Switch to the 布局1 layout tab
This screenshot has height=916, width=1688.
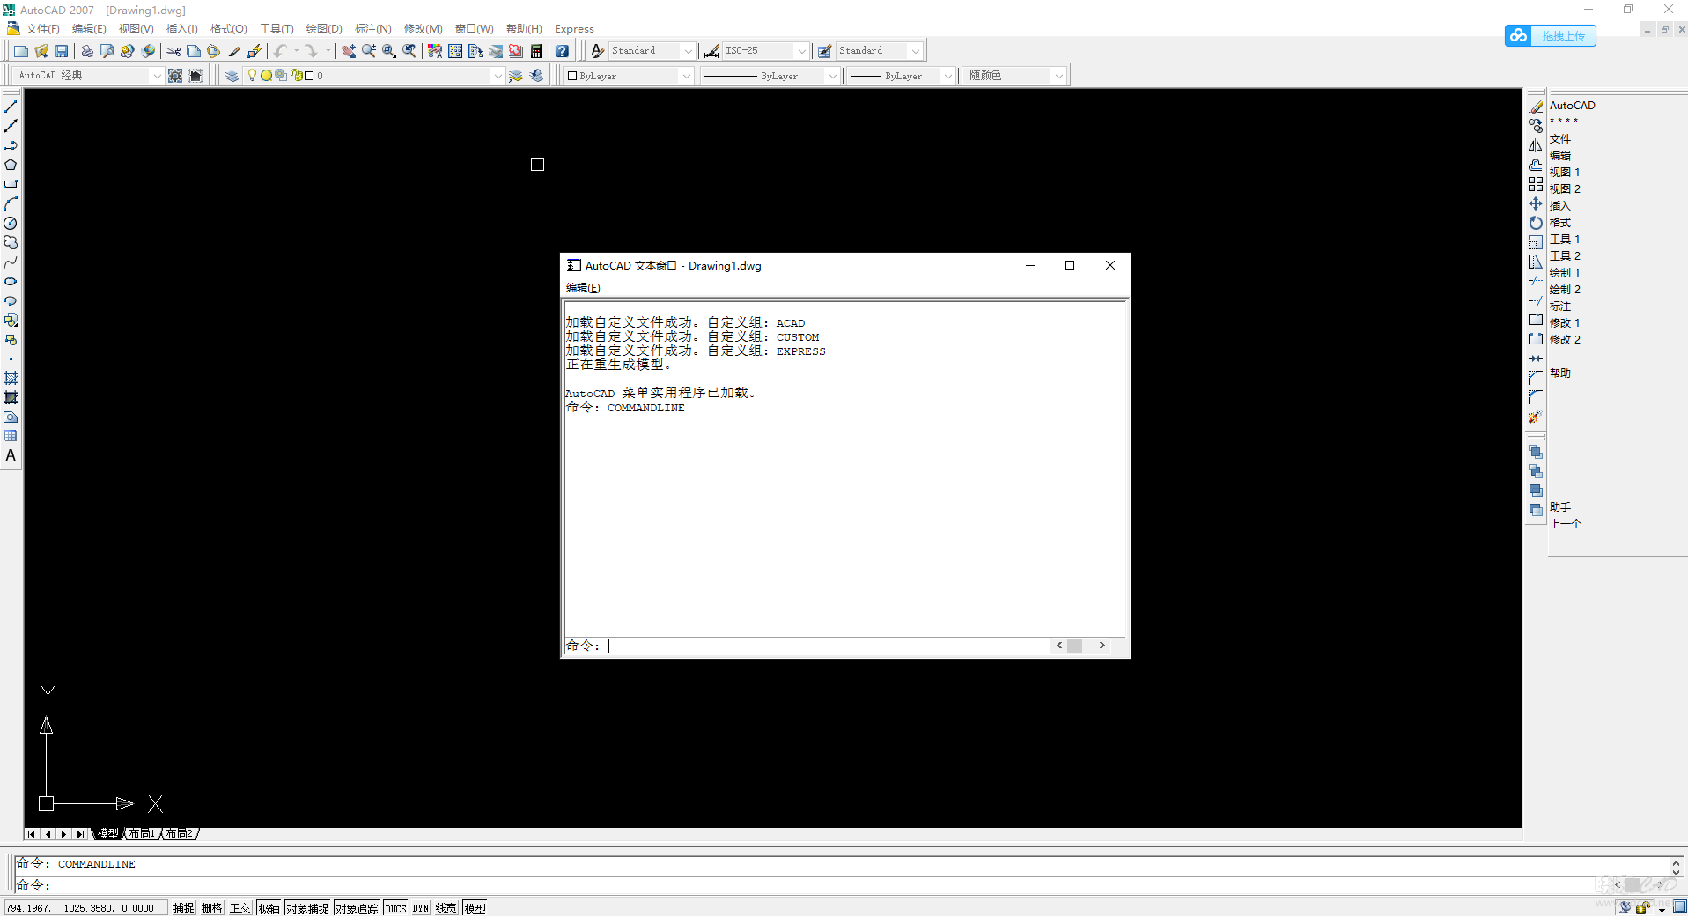pos(142,834)
